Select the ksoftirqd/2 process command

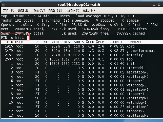(137, 115)
